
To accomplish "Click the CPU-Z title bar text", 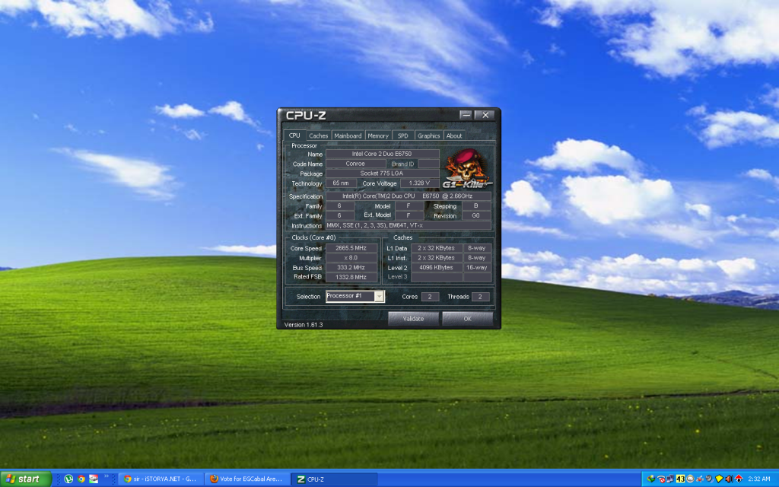I will (x=306, y=116).
